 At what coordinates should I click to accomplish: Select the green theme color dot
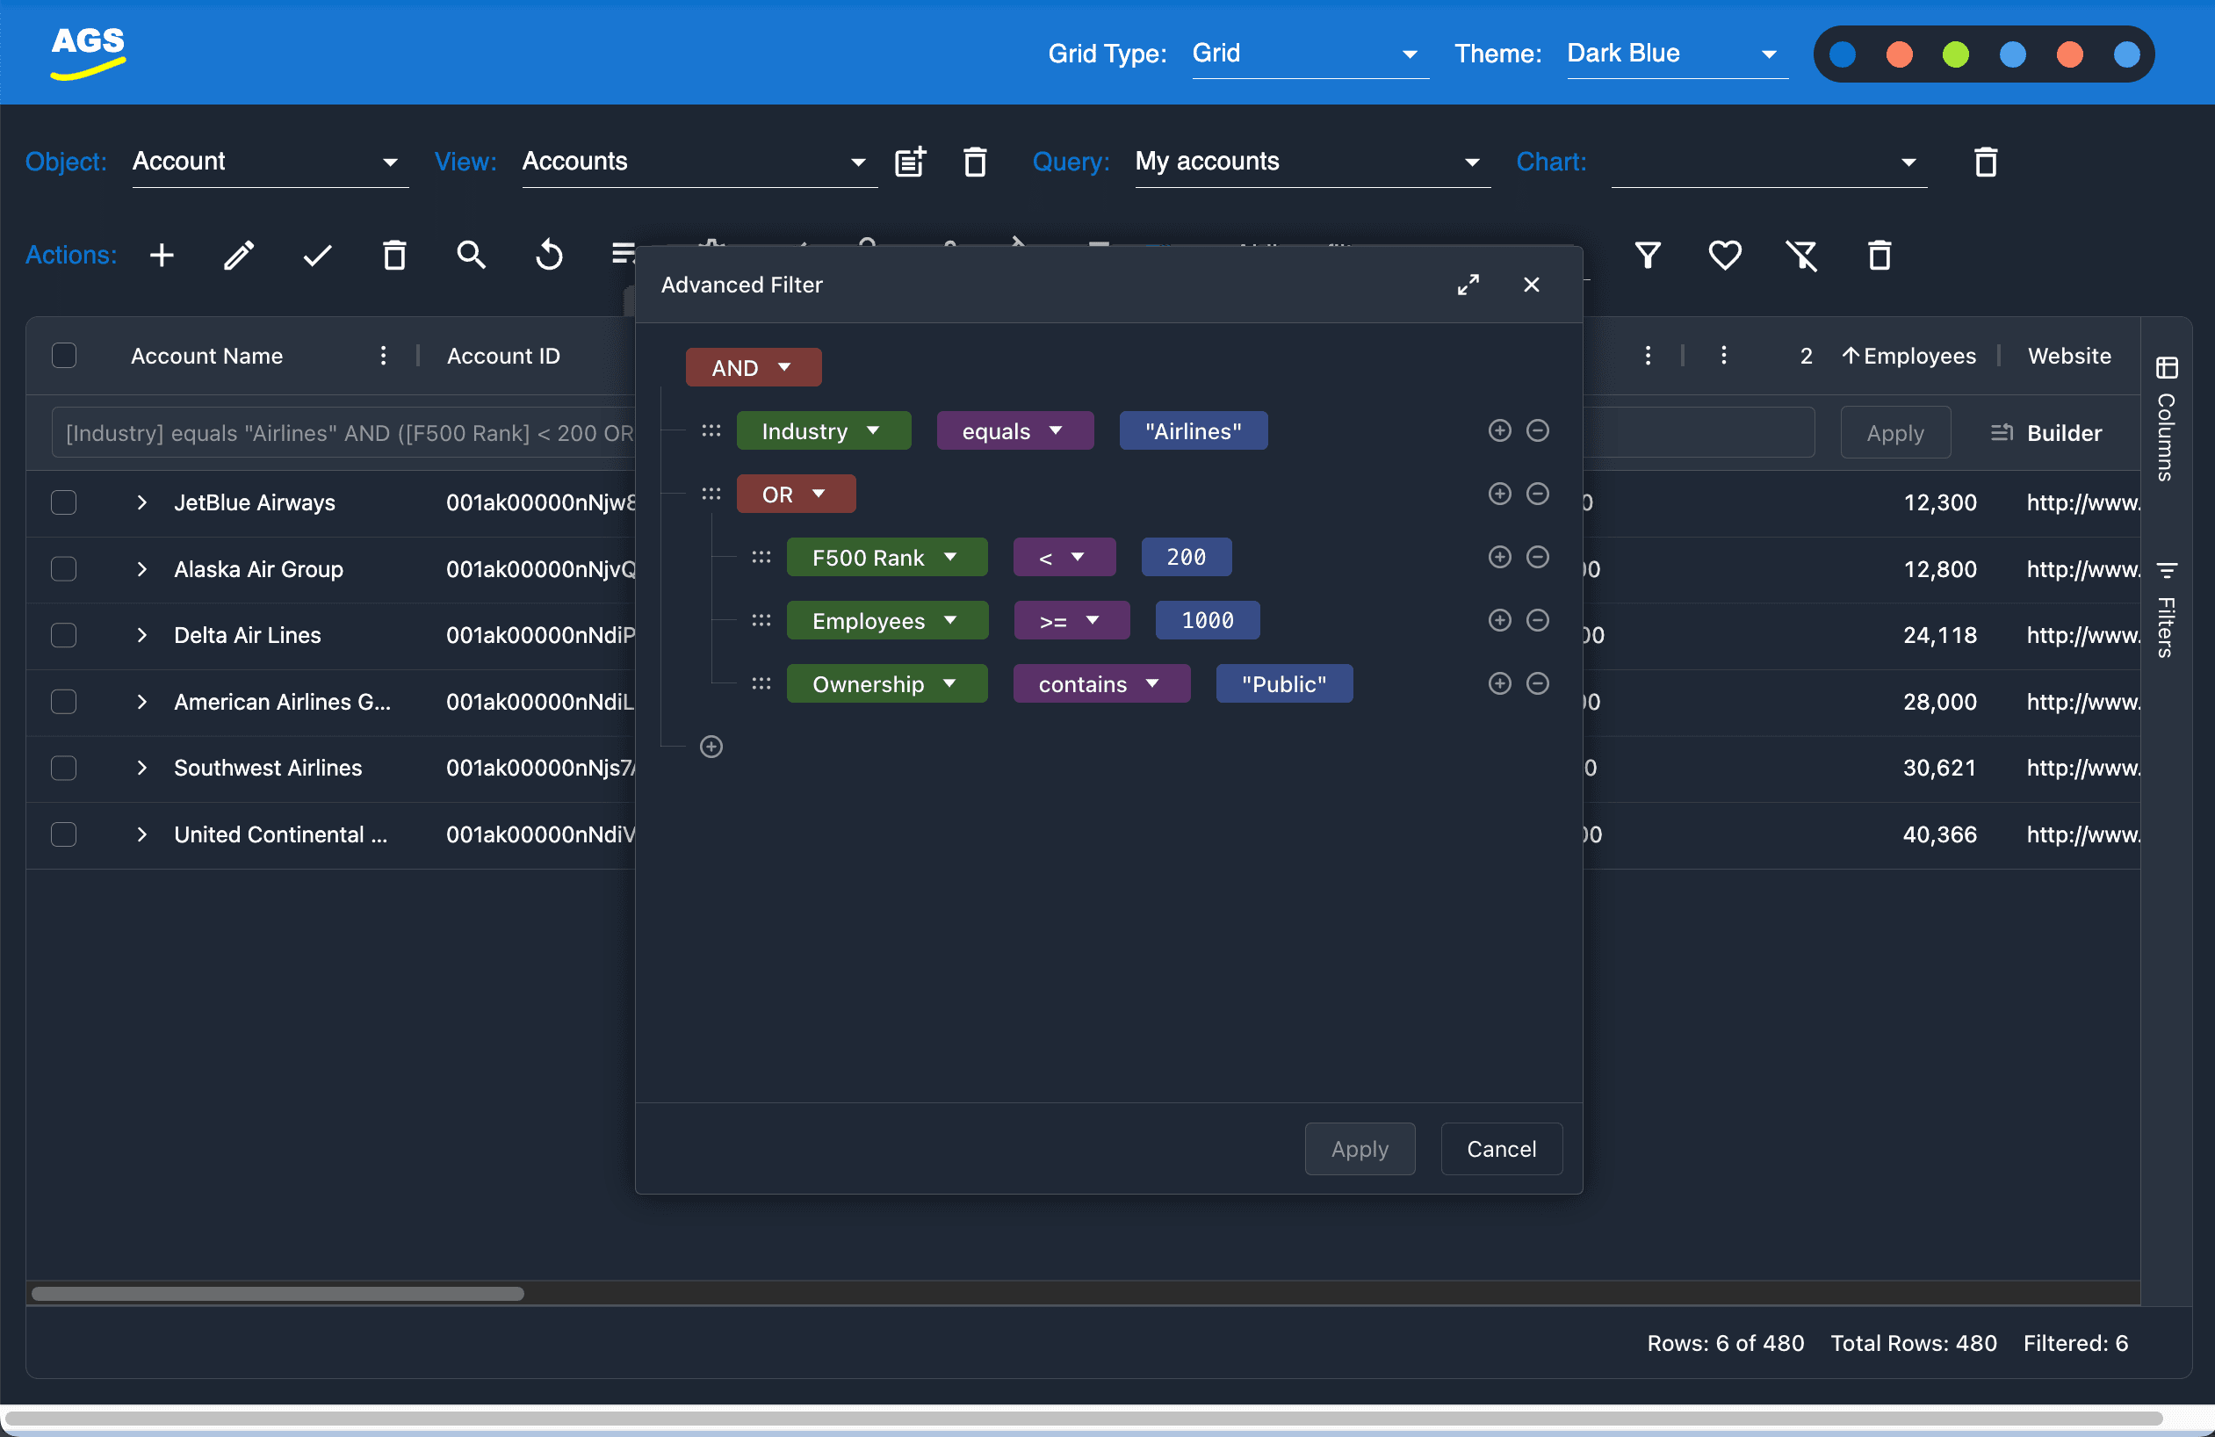pyautogui.click(x=1956, y=54)
